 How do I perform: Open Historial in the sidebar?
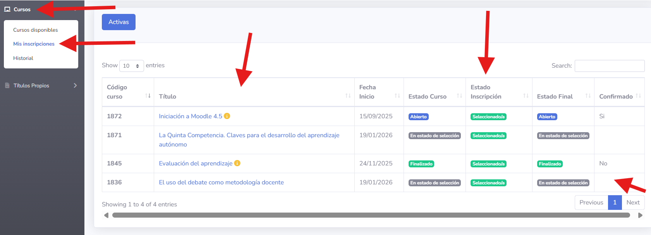[x=23, y=58]
